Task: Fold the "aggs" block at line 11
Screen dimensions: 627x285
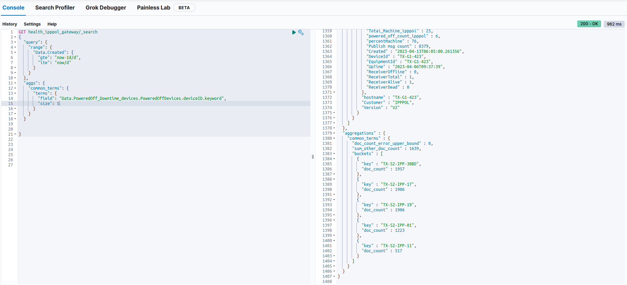Action: [x=15, y=83]
